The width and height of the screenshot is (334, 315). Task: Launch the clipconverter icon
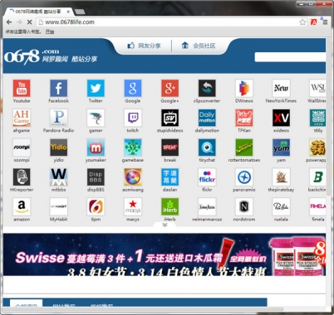[x=207, y=88]
